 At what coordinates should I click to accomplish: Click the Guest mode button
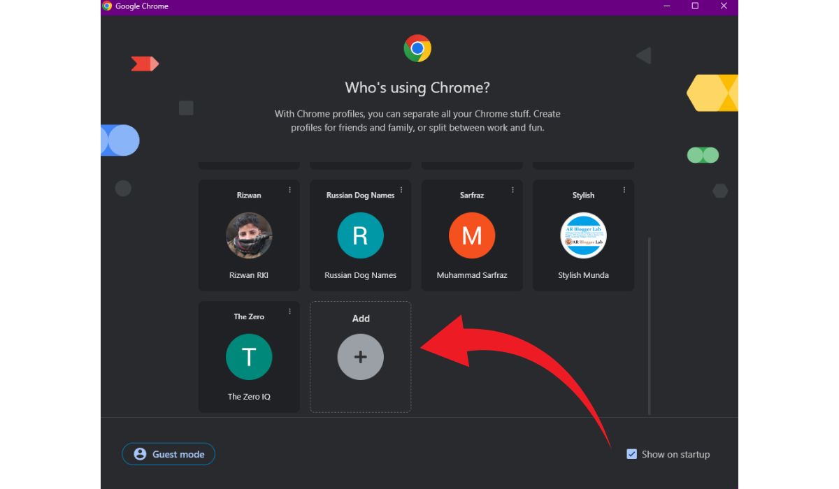[168, 454]
